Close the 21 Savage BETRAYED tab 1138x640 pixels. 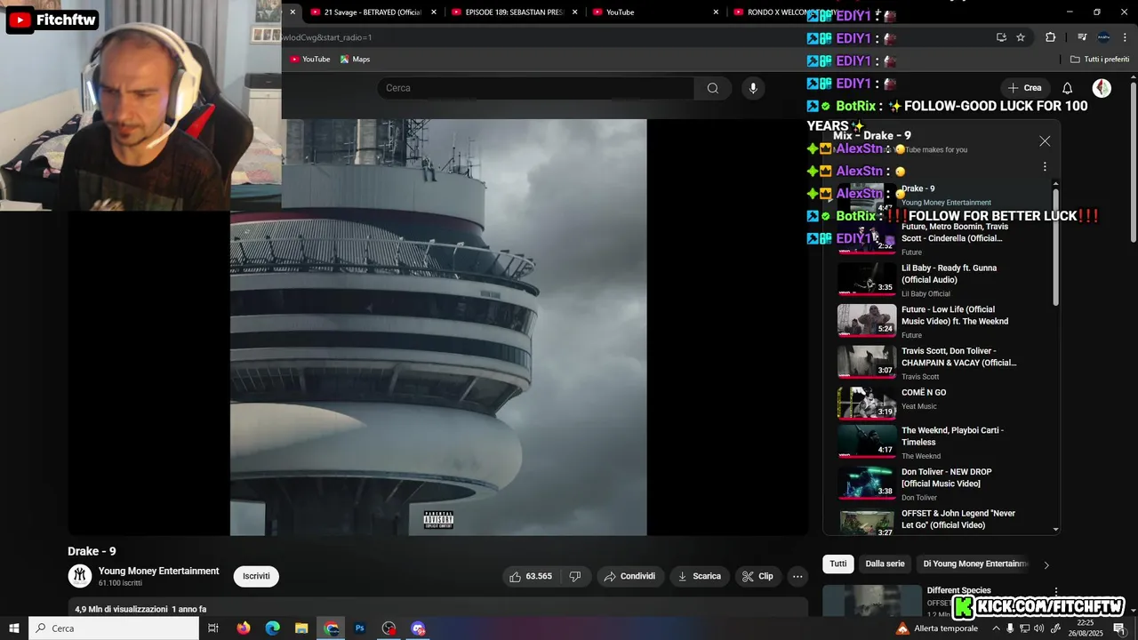434,12
